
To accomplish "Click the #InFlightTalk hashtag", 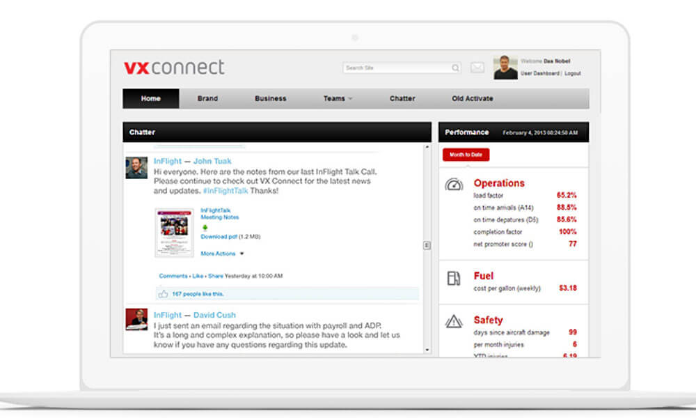I will tap(226, 191).
